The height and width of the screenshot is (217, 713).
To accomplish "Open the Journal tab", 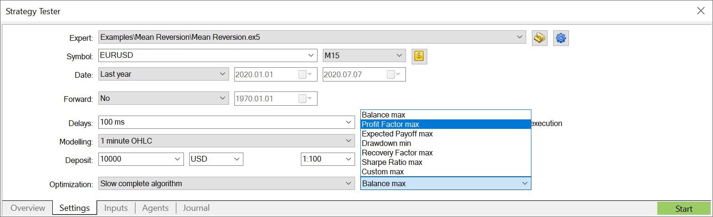I will [x=196, y=208].
